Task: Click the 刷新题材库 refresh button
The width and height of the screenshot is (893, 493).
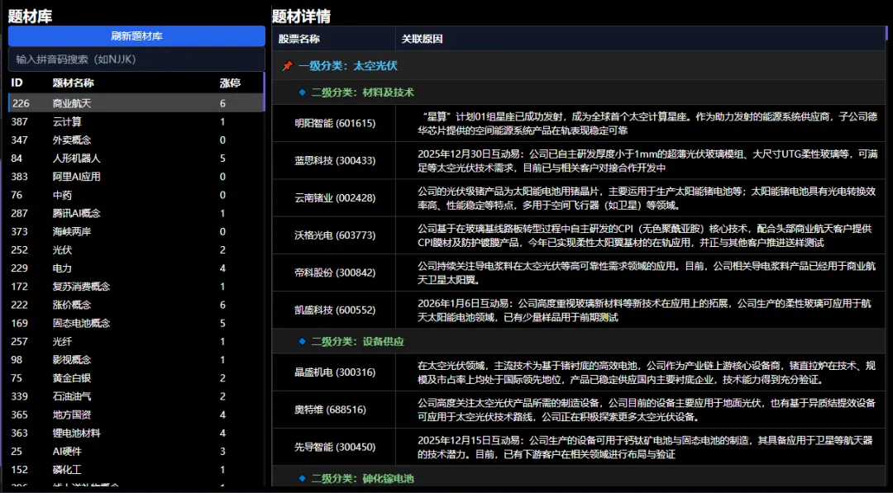Action: pos(136,36)
